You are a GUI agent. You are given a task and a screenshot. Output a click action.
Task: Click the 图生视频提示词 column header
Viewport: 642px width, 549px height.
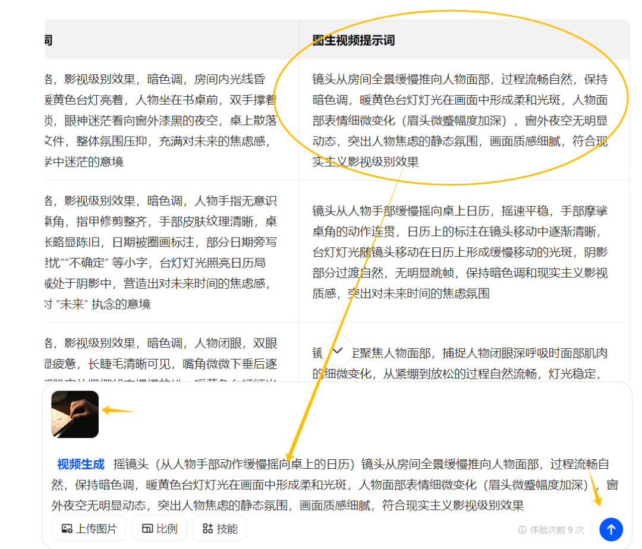pyautogui.click(x=353, y=40)
